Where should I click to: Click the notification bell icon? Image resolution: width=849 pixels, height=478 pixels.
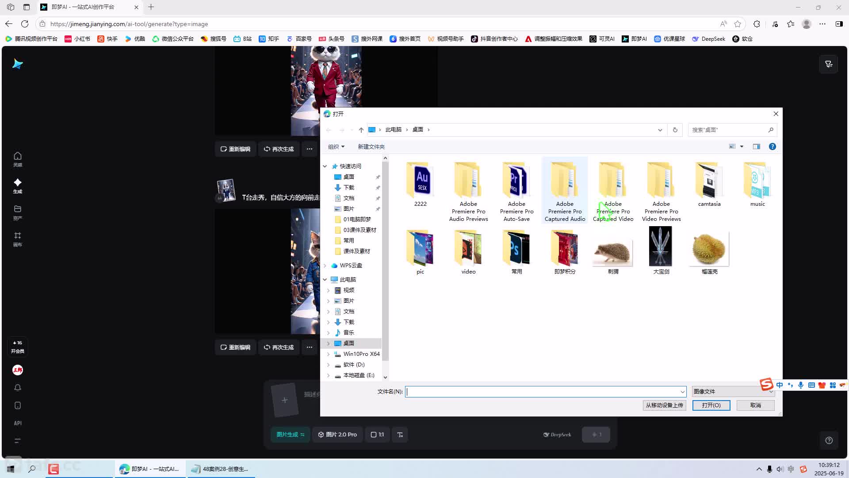point(18,388)
